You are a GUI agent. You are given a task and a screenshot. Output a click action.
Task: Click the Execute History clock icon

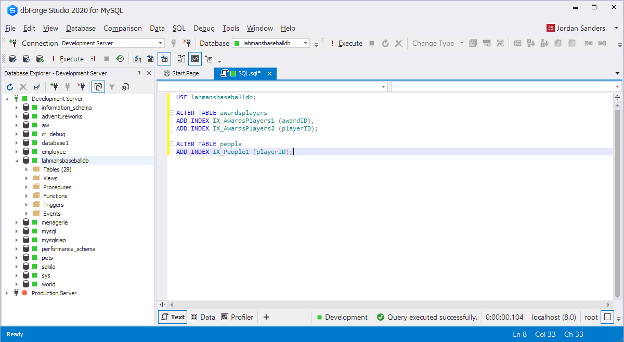[x=120, y=59]
